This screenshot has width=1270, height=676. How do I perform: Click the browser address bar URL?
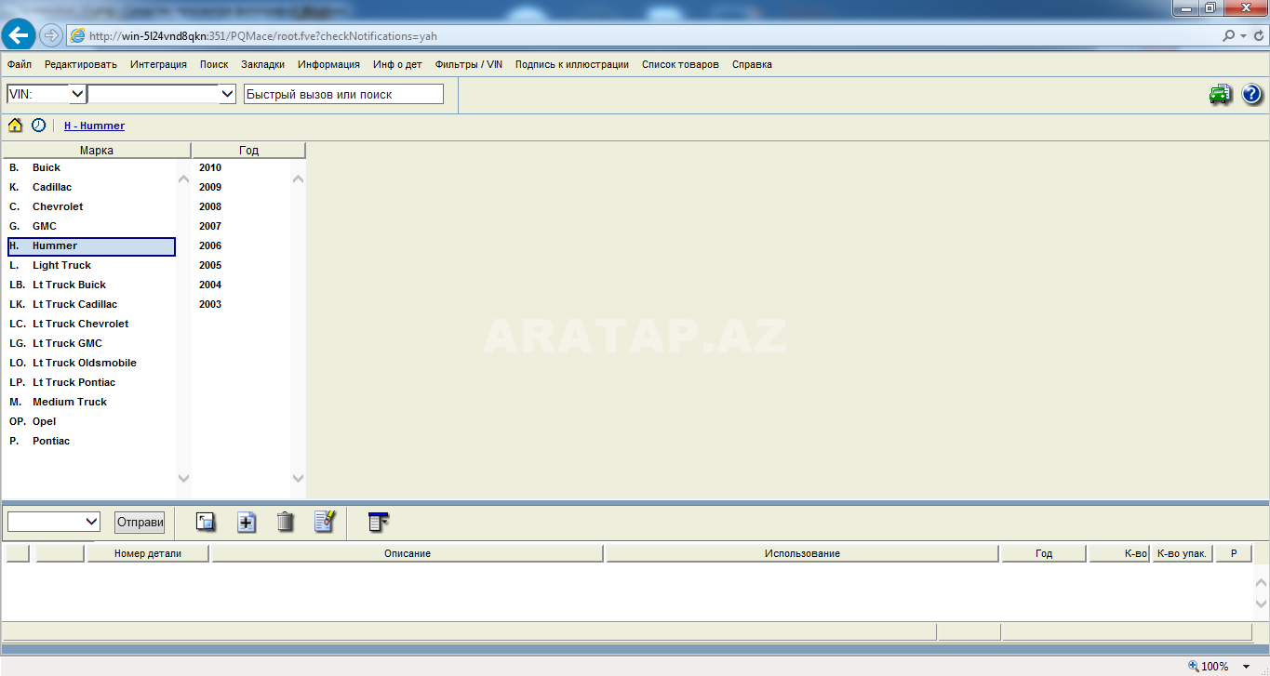click(263, 36)
